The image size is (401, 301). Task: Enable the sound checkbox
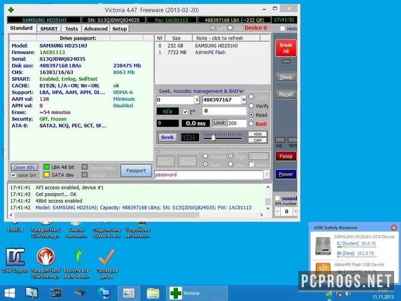coord(278,198)
